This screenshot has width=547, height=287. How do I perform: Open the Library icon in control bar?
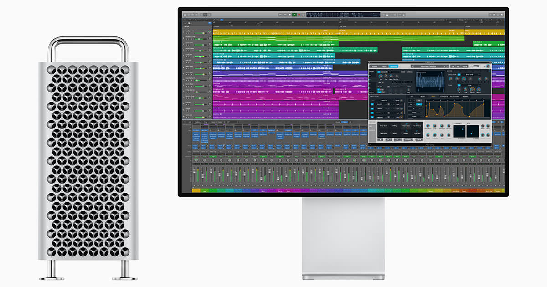pyautogui.click(x=184, y=15)
